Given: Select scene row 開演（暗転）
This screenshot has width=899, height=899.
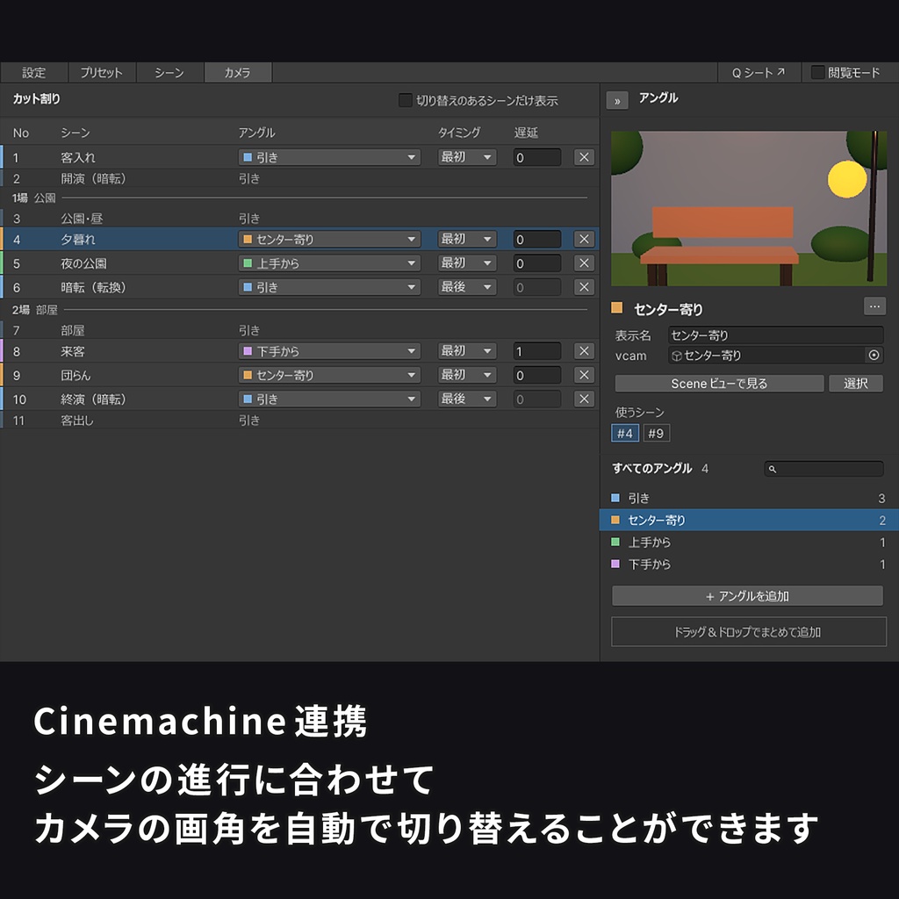Looking at the screenshot, I should (299, 179).
